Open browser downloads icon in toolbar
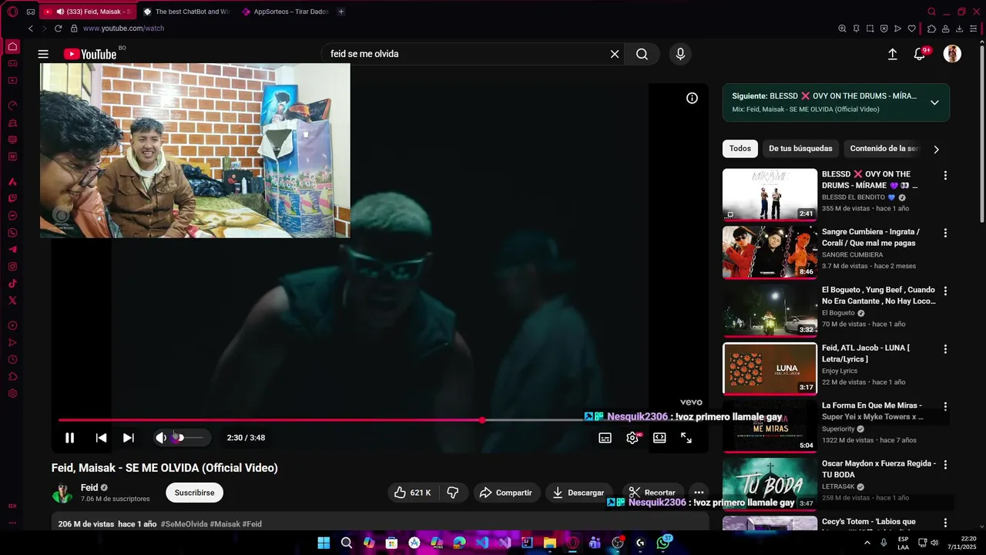 click(x=960, y=29)
